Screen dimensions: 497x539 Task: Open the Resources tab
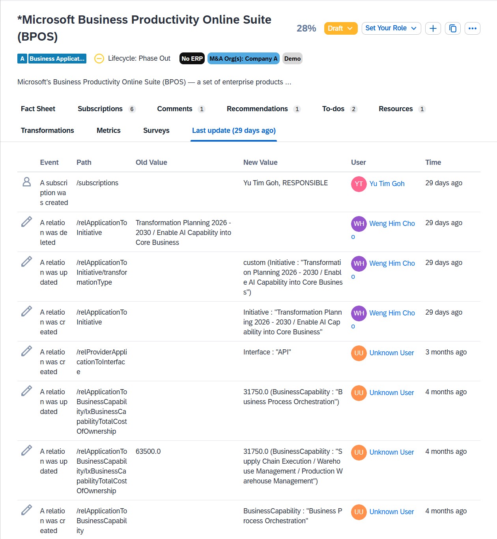point(402,109)
